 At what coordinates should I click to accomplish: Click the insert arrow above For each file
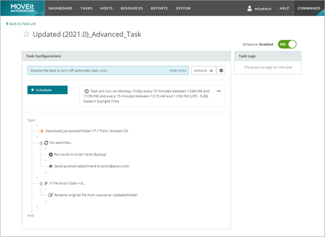click(x=37, y=137)
